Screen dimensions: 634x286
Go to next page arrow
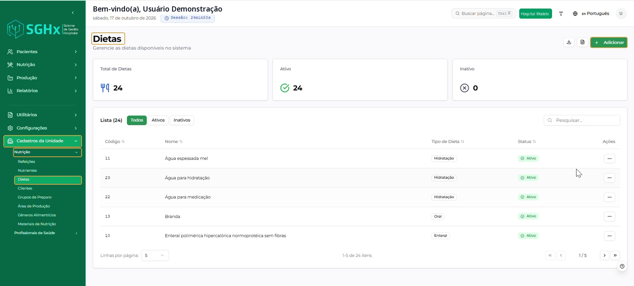click(x=605, y=255)
